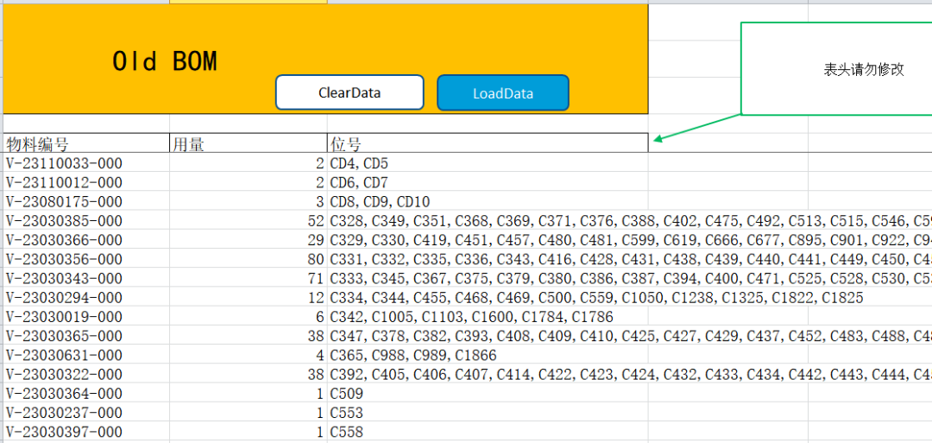Select the 位号 cell starting with C342
The height and width of the screenshot is (443, 932).
pos(488,316)
